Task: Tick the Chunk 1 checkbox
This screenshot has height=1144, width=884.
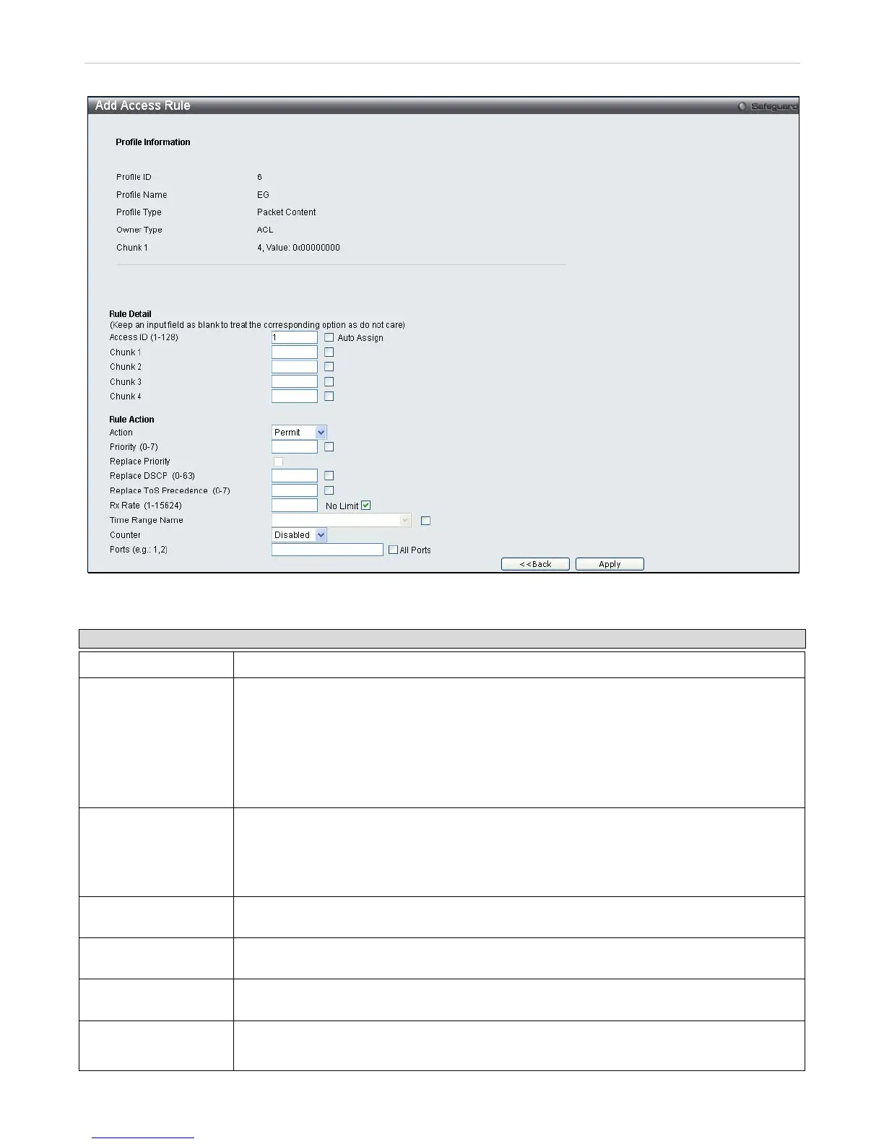Action: [329, 352]
